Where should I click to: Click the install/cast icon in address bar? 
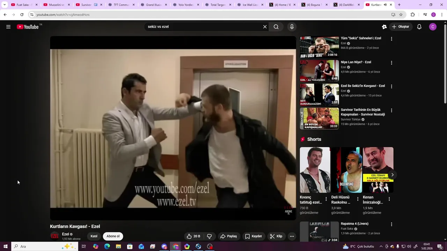393,15
